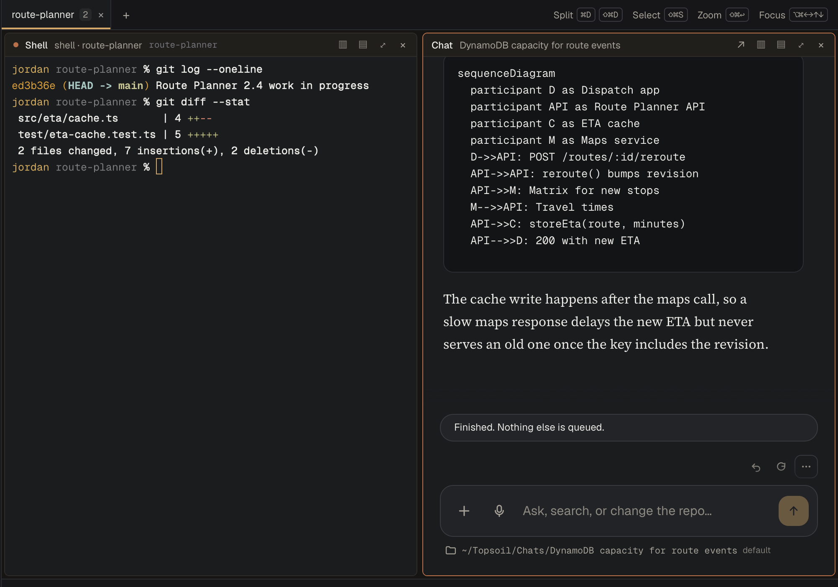Click the Select panes shortcut button
Image resolution: width=838 pixels, height=587 pixels.
[x=676, y=15]
